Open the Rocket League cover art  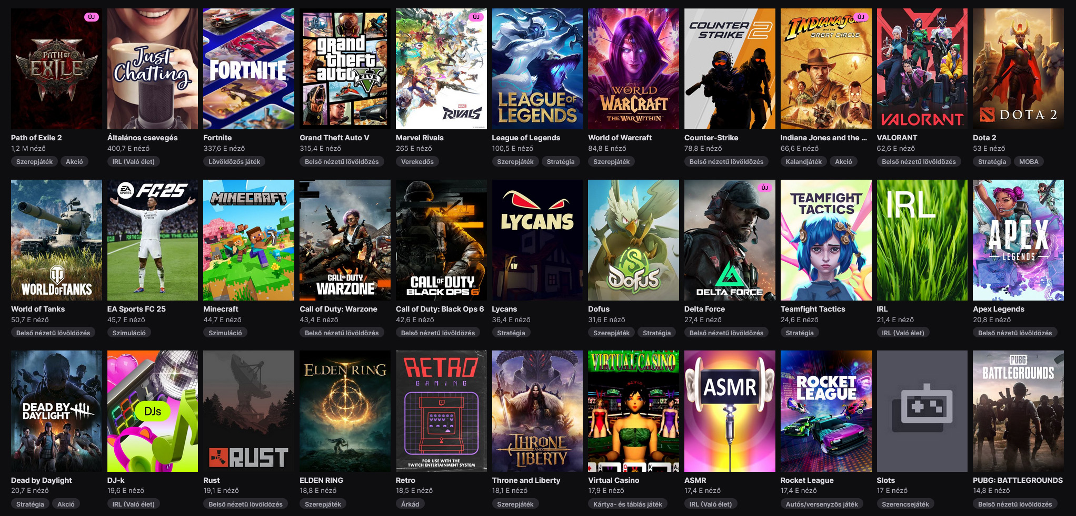(x=826, y=411)
